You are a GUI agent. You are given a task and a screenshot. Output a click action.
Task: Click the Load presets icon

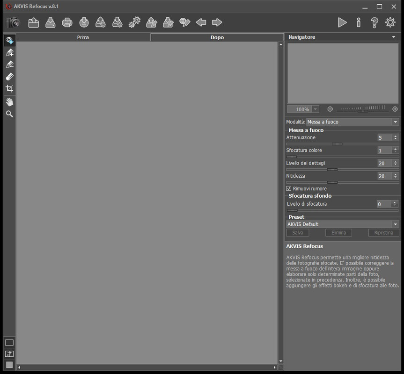pyautogui.click(x=101, y=22)
